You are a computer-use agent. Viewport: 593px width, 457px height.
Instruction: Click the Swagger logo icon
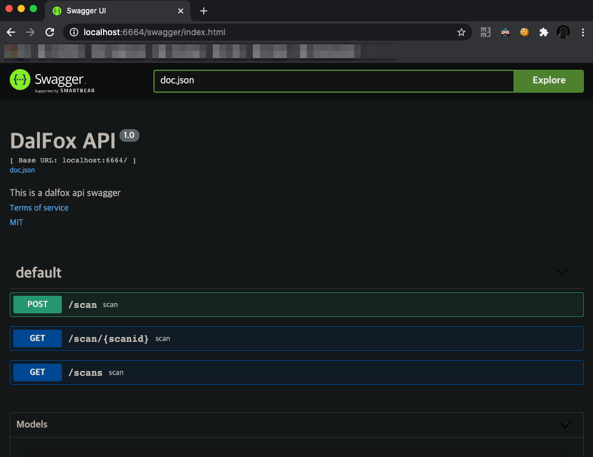(20, 80)
